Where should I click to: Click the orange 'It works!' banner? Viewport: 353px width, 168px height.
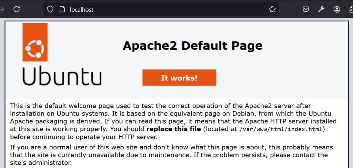click(179, 78)
